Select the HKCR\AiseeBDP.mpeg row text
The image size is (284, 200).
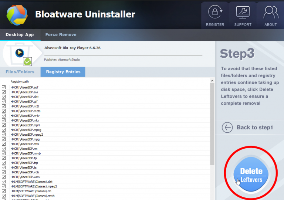(x=26, y=130)
